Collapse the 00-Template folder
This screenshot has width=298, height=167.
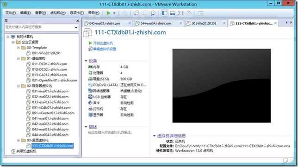pyautogui.click(x=19, y=48)
